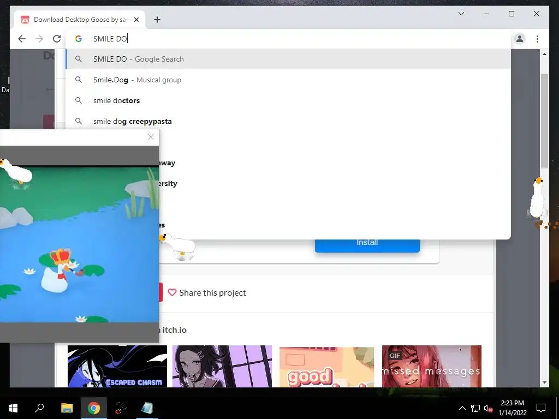Image resolution: width=559 pixels, height=419 pixels.
Task: Open the Windows Start menu
Action: point(13,408)
